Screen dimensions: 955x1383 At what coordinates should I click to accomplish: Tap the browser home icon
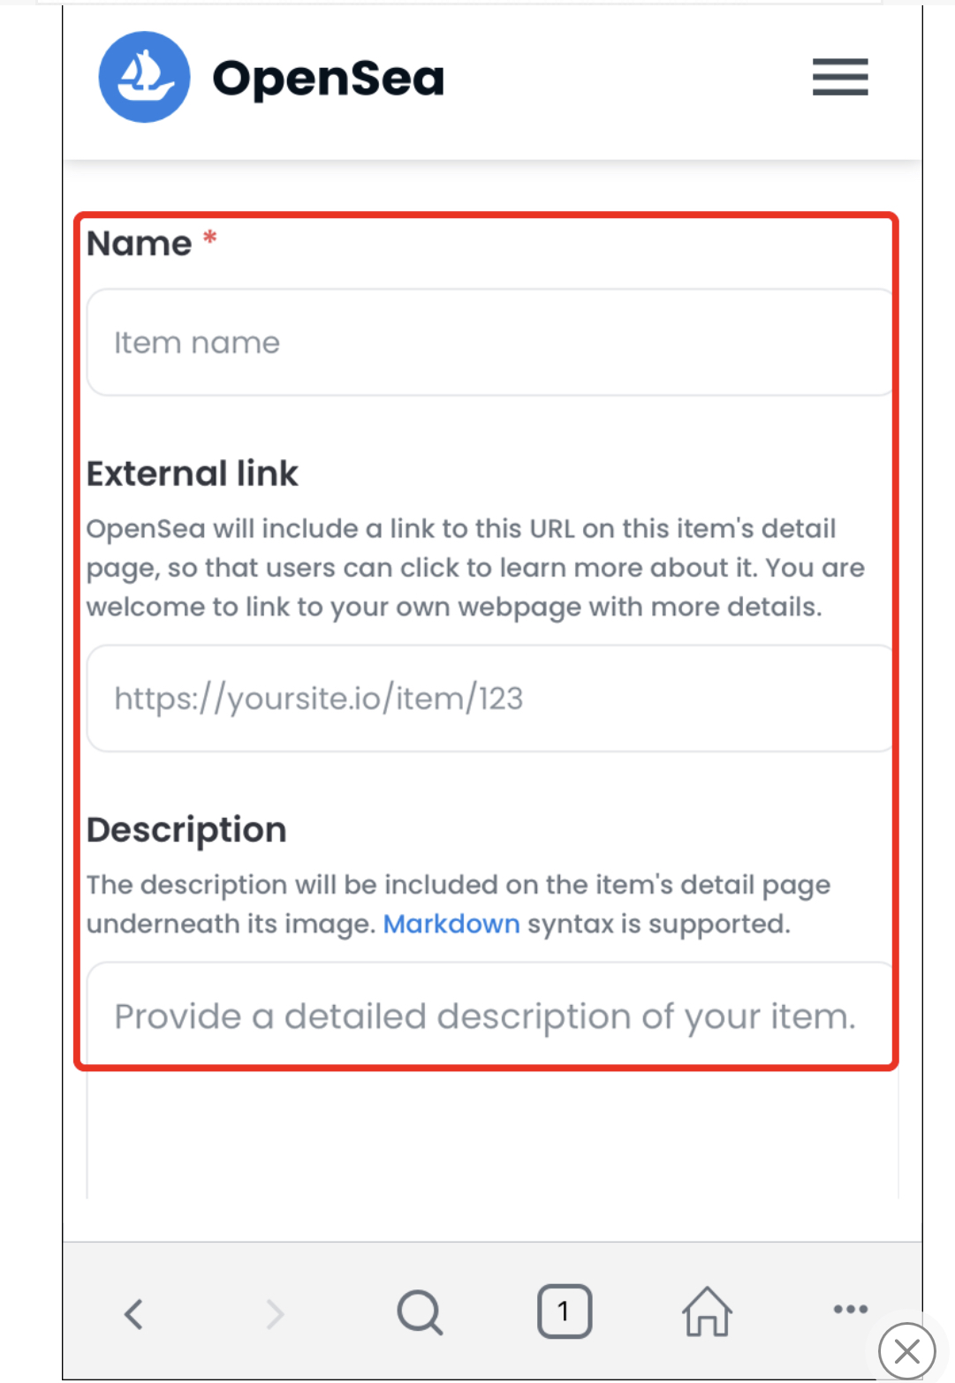pyautogui.click(x=707, y=1311)
